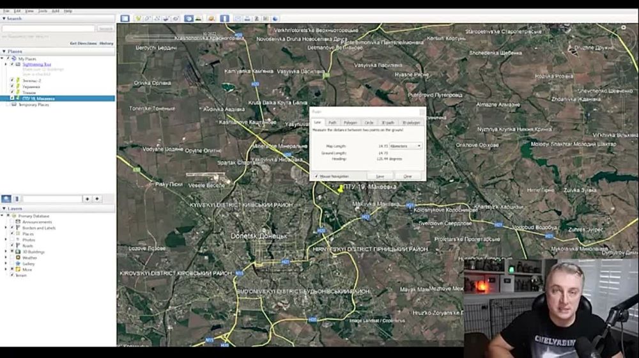Select the Add Image Overlay tool
The image size is (639, 358).
166,19
